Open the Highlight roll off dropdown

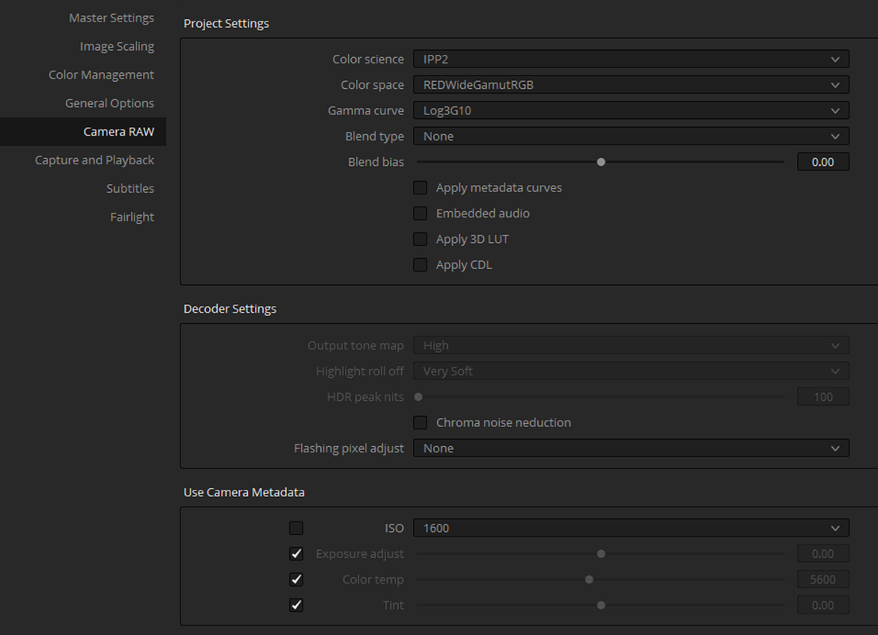(x=631, y=371)
